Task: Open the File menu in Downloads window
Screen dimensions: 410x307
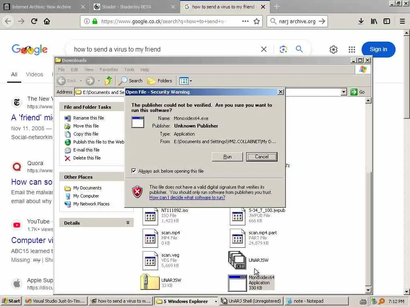Action: [x=61, y=70]
